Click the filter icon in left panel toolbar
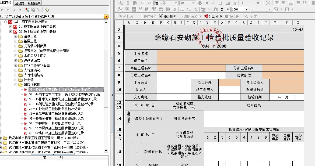This screenshot has width=315, height=166. pyautogui.click(x=47, y=10)
